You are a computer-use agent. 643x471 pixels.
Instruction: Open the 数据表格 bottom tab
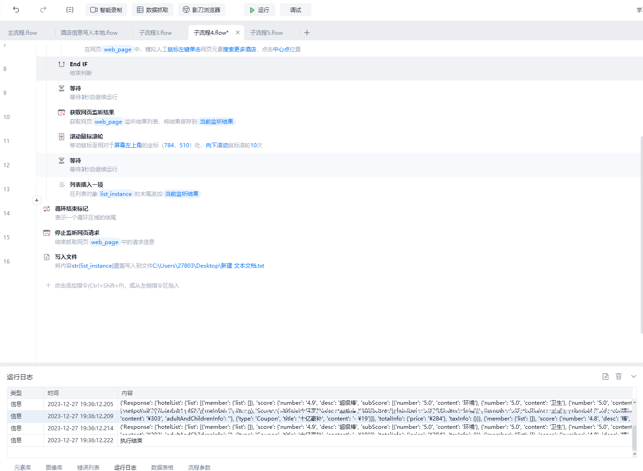pos(162,467)
